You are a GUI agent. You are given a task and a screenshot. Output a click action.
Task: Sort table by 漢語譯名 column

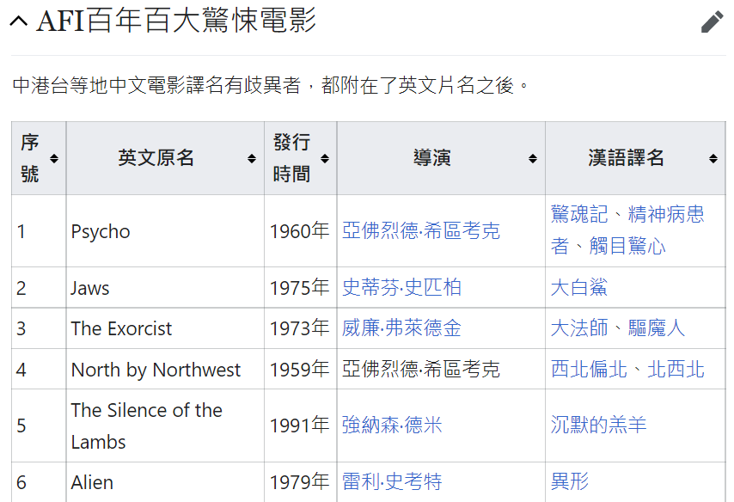point(713,158)
